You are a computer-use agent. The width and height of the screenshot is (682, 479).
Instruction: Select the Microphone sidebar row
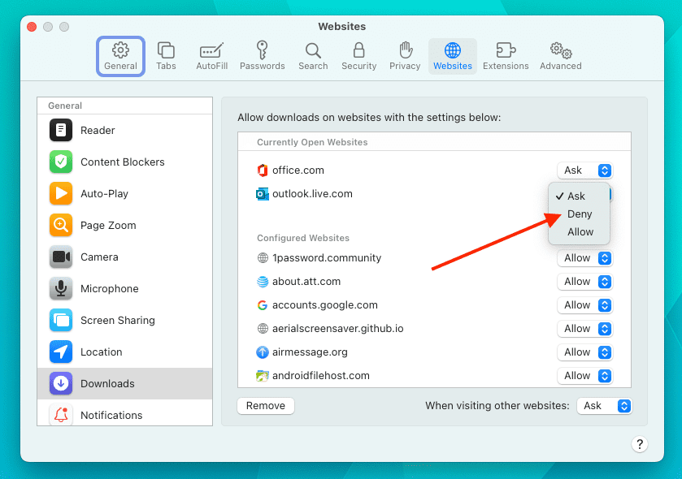point(125,289)
